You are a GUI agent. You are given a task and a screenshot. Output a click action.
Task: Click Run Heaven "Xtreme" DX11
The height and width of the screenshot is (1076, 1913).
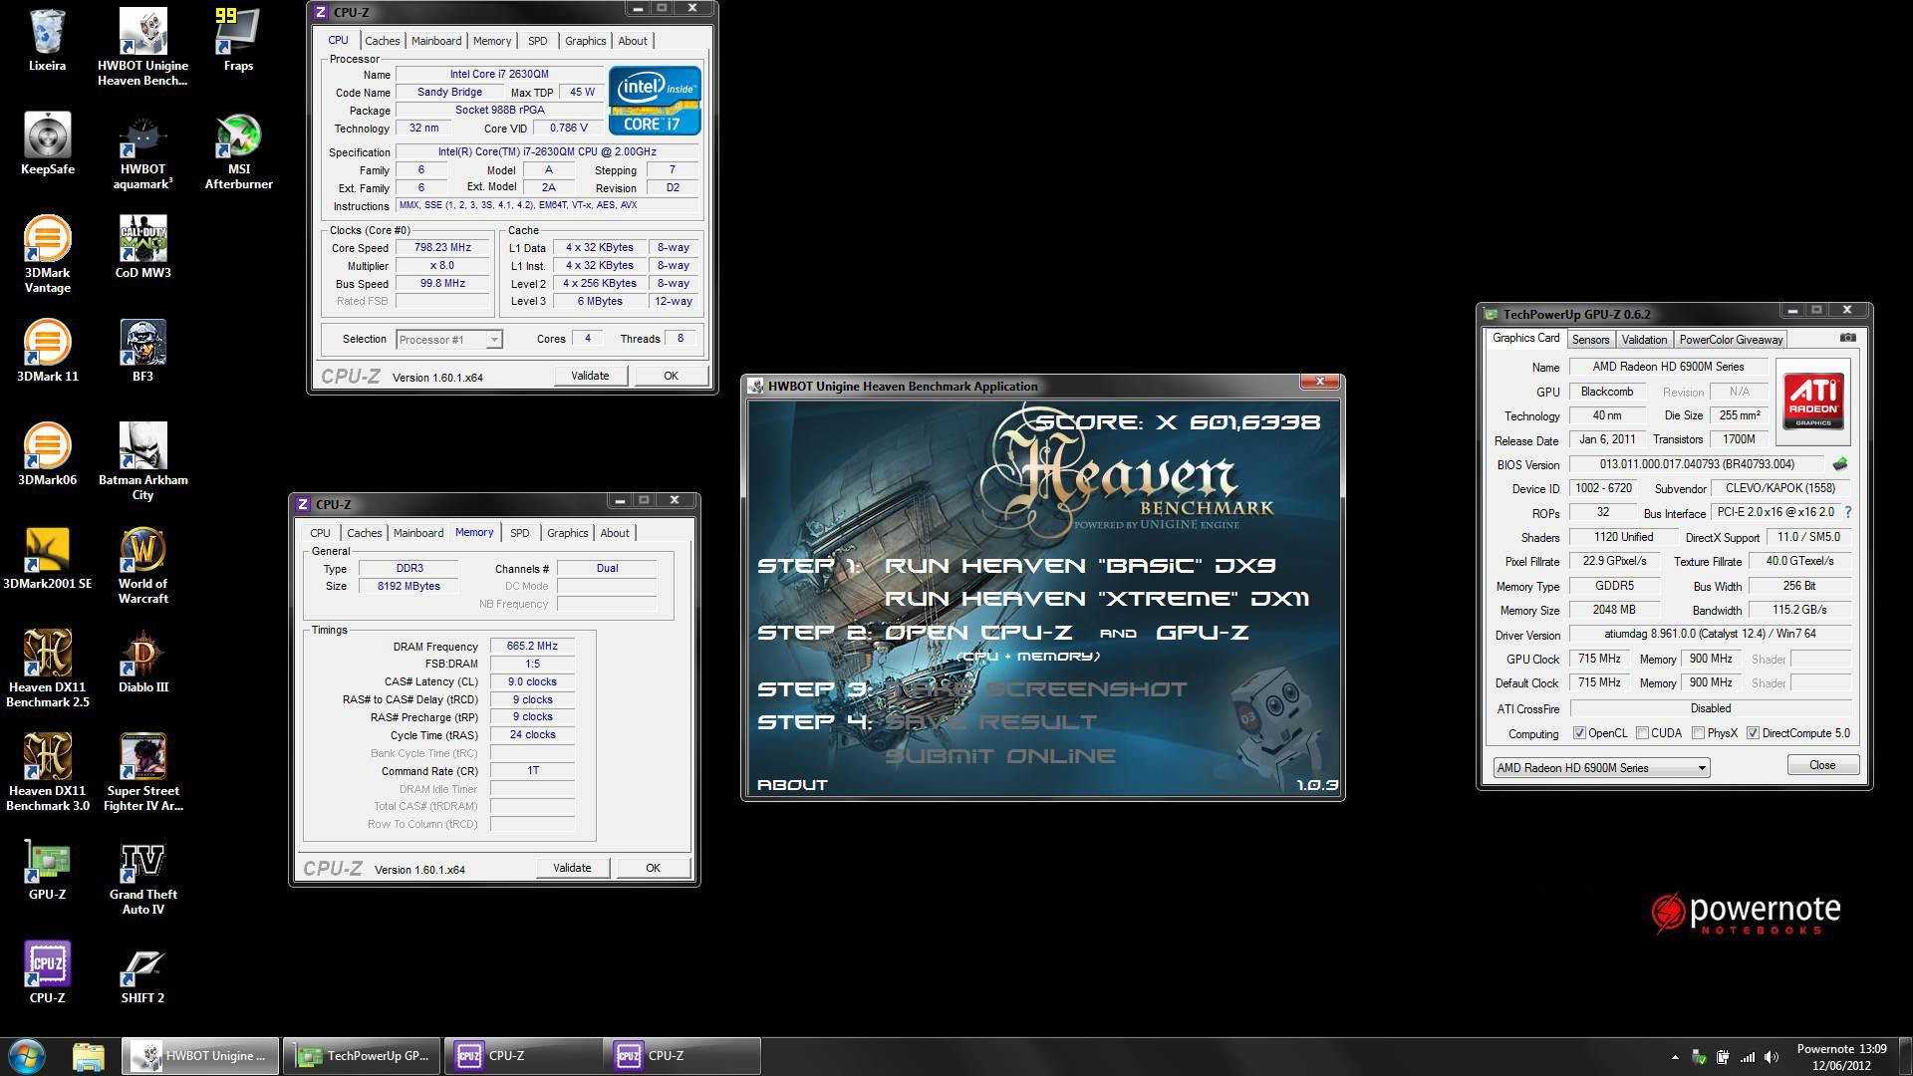click(x=1097, y=599)
